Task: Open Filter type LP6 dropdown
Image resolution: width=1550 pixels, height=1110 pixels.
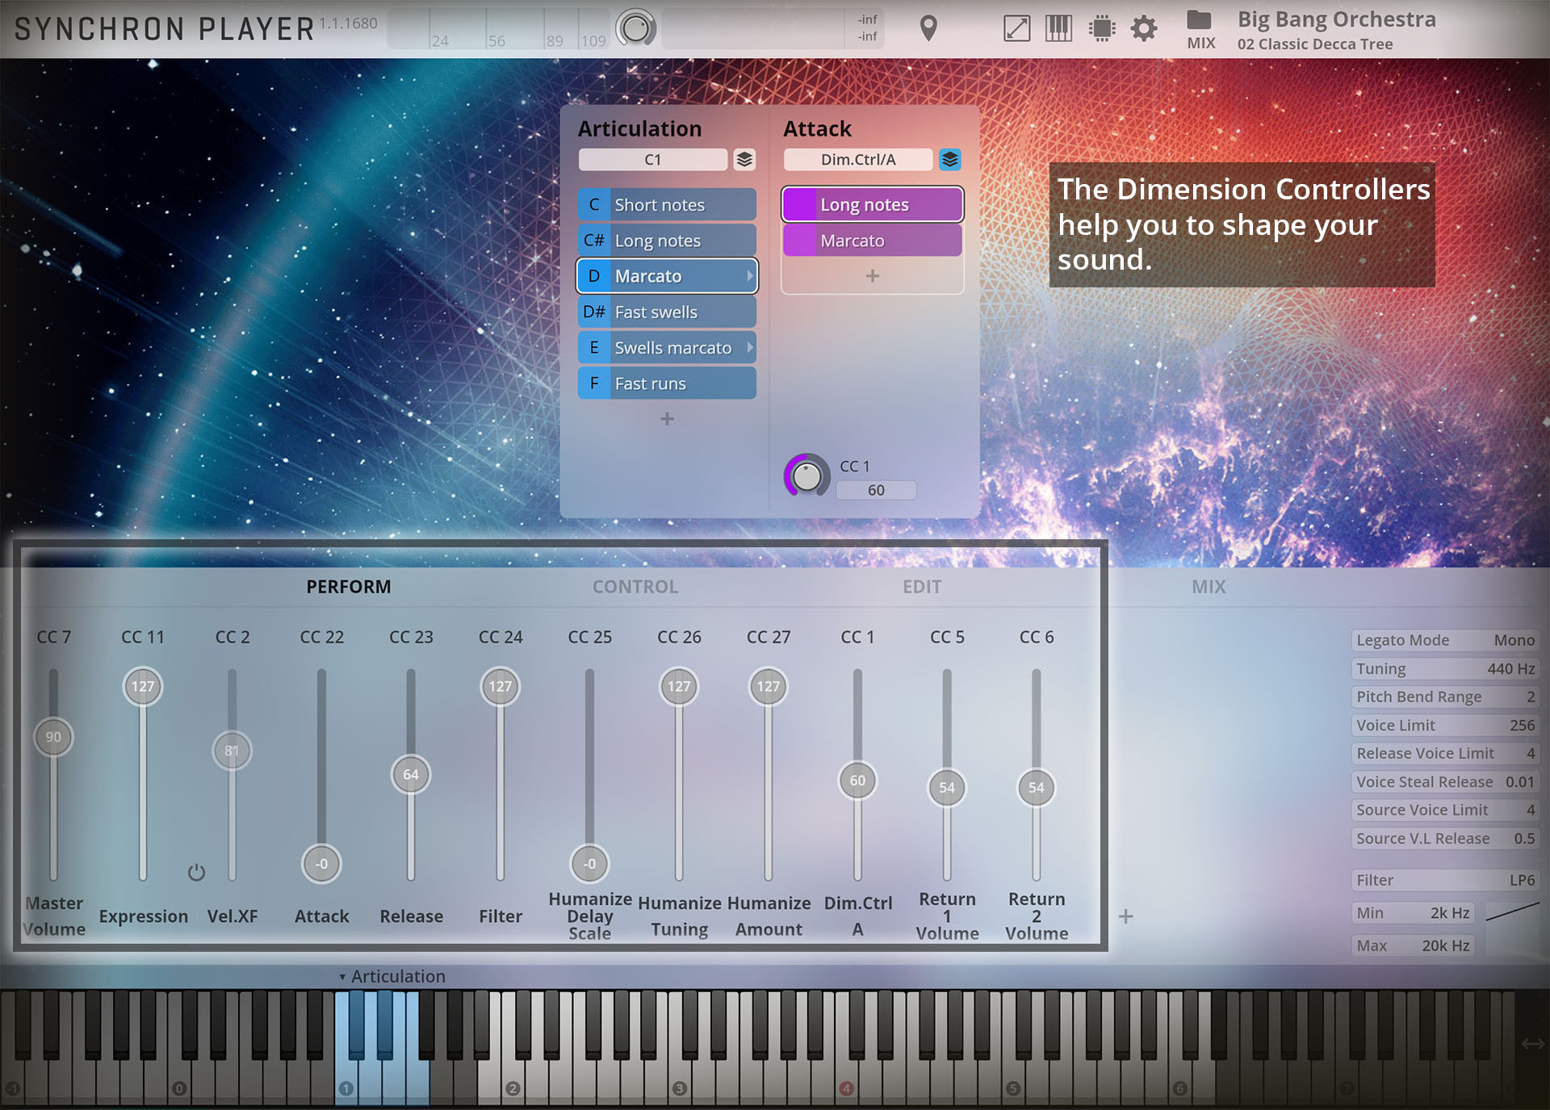Action: tap(1445, 880)
